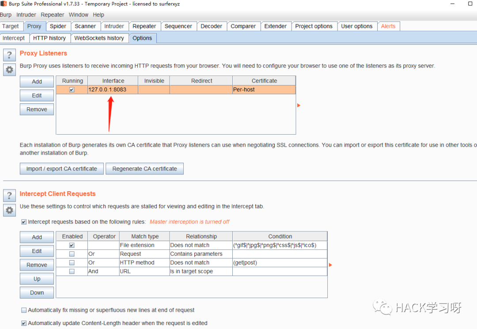Enable the Is in target scope rule

click(72, 271)
